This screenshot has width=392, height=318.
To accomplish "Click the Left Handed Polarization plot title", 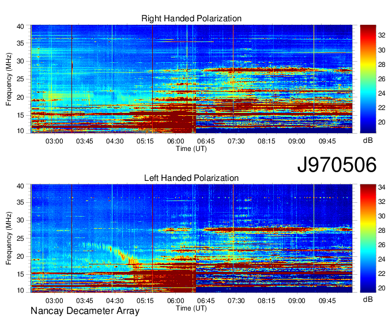I will pyautogui.click(x=191, y=178).
